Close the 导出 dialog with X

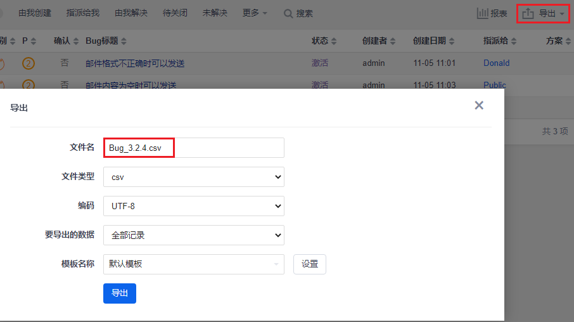click(479, 105)
